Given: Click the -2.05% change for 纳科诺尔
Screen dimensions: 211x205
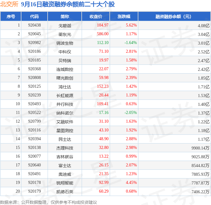Looking at the screenshot, I should point(131,112).
